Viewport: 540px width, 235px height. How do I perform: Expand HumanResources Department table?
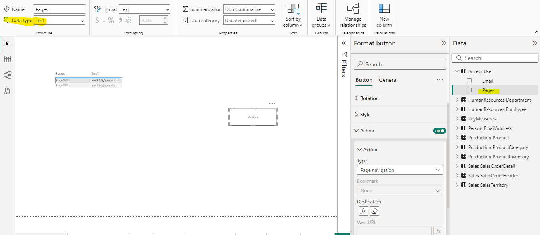coord(457,100)
